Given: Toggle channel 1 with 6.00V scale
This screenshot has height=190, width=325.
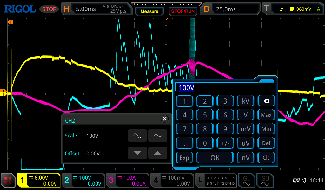Looking at the screenshot, I should (x=39, y=180).
